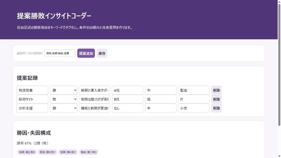The image size is (281, 158).
Task: Delete the 物流改善 row
Action: [x=217, y=90]
